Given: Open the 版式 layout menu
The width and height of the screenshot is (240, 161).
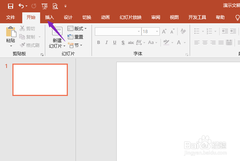Looking at the screenshot, I should (77, 28).
